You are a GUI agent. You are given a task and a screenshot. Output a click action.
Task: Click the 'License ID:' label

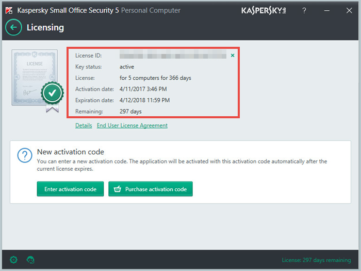point(88,56)
